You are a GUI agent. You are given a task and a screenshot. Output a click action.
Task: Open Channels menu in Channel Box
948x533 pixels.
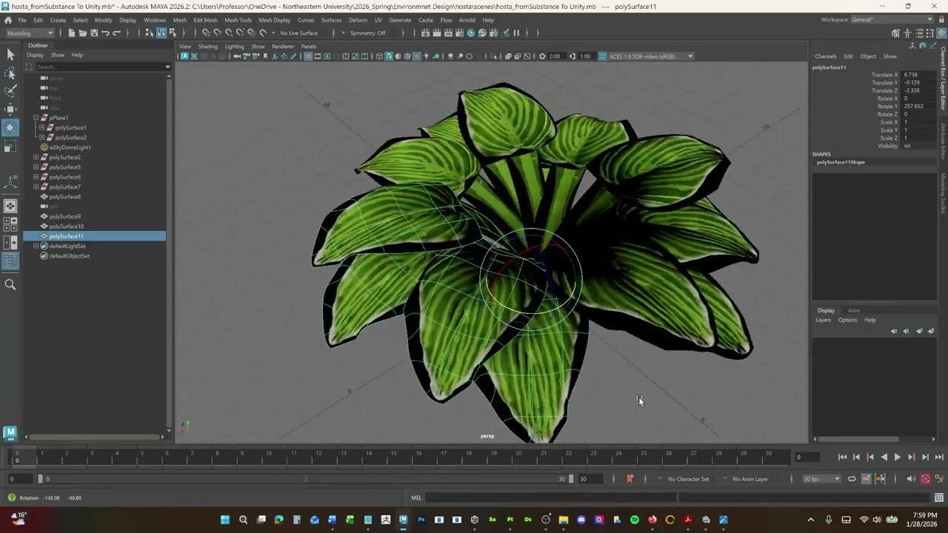point(826,56)
